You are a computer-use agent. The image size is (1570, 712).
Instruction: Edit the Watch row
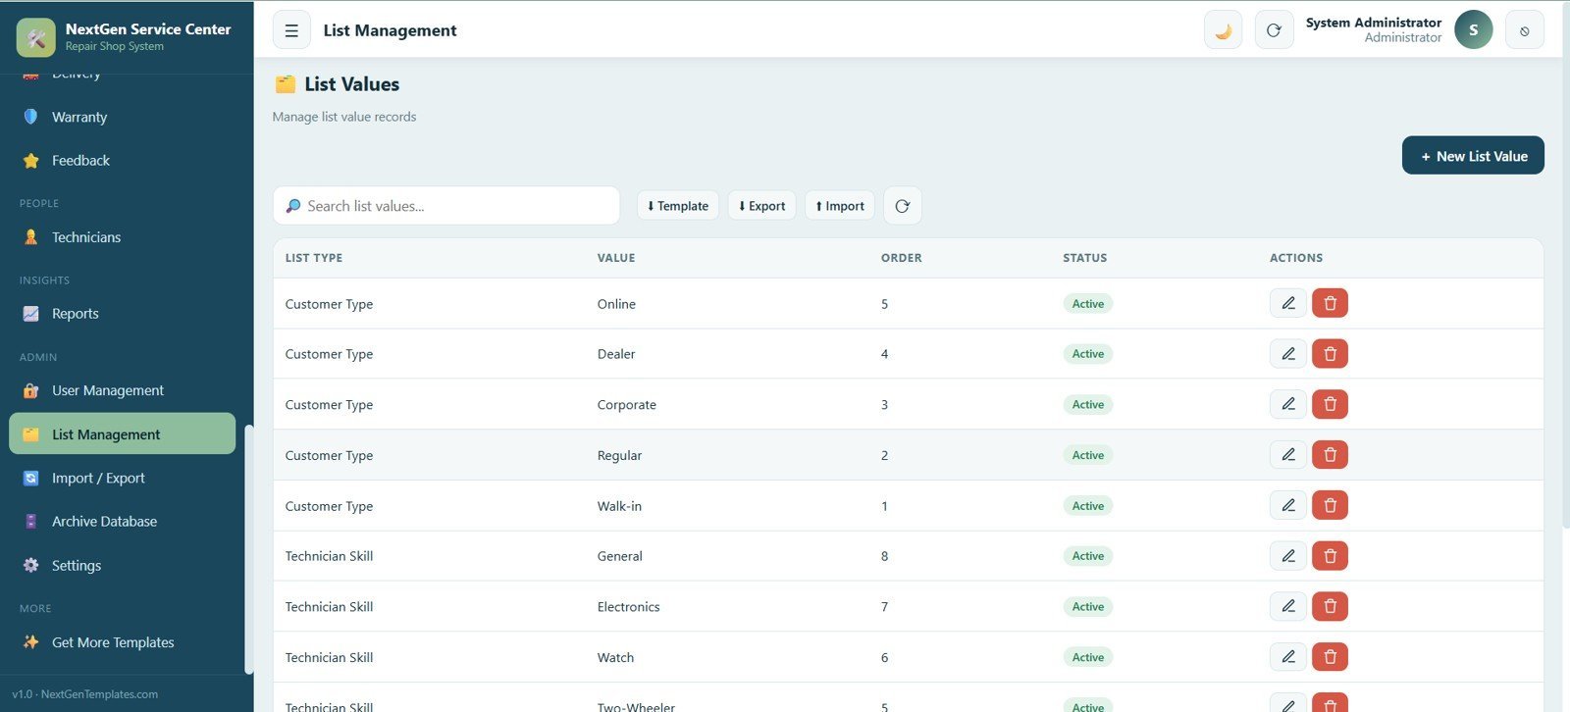pyautogui.click(x=1287, y=657)
